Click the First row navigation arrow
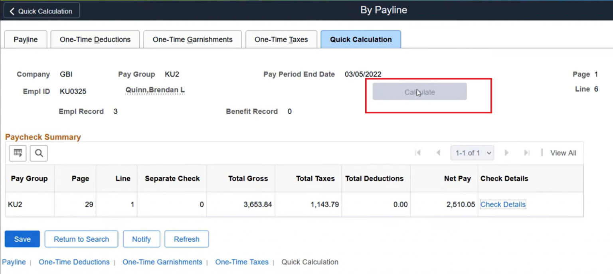The width and height of the screenshot is (613, 274). pos(418,153)
